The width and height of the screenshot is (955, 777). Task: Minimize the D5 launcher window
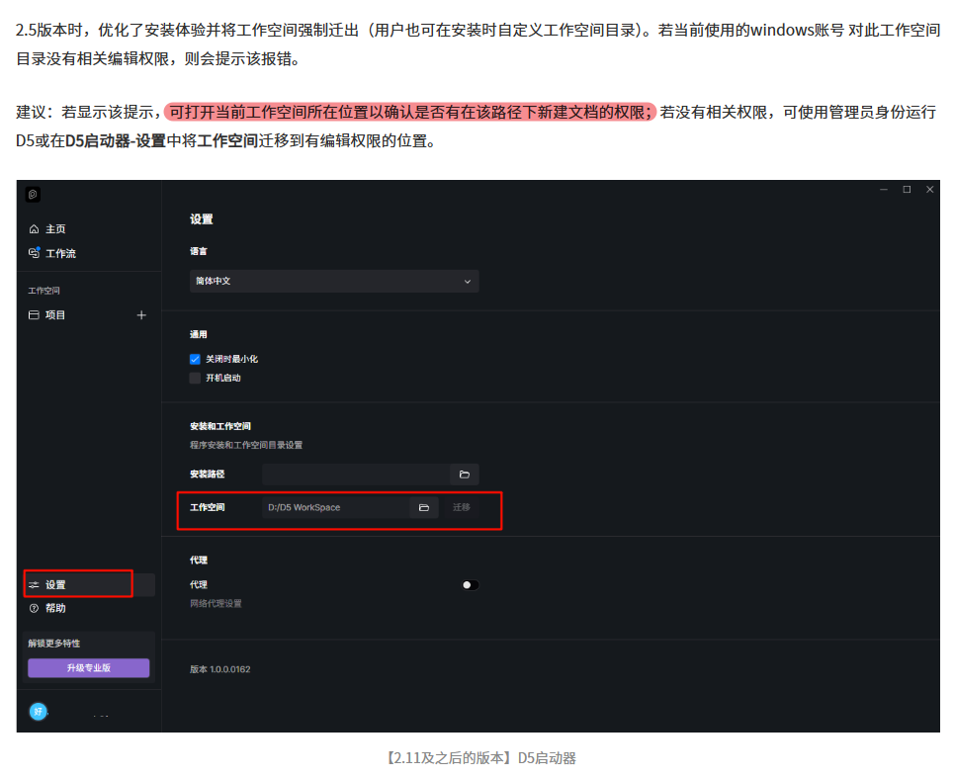pos(884,189)
